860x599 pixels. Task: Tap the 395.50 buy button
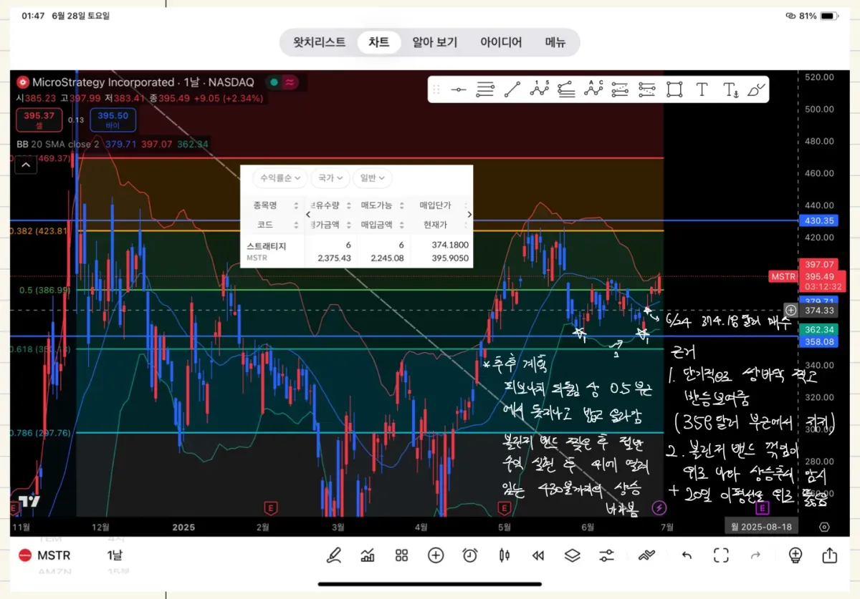113,120
